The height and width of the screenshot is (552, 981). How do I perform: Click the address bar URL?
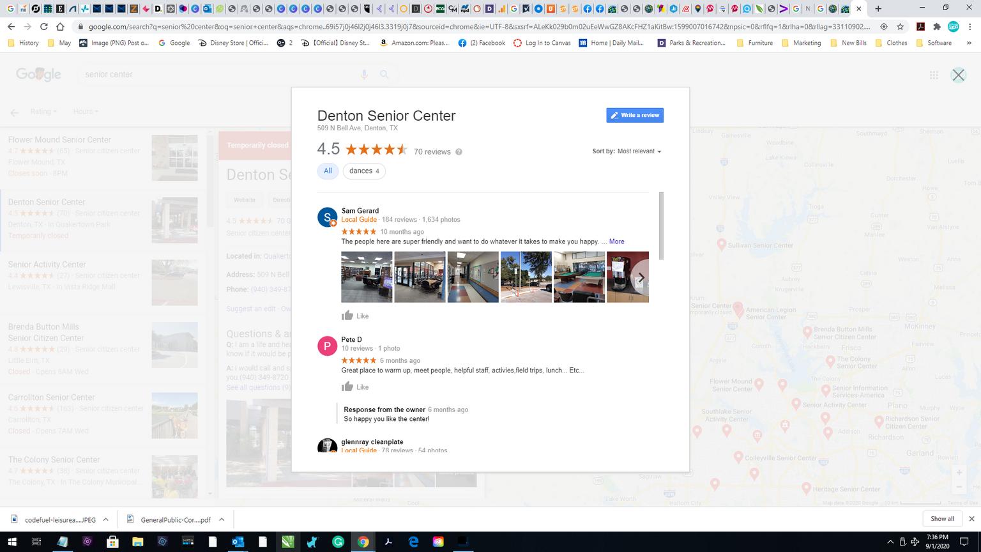pyautogui.click(x=479, y=27)
